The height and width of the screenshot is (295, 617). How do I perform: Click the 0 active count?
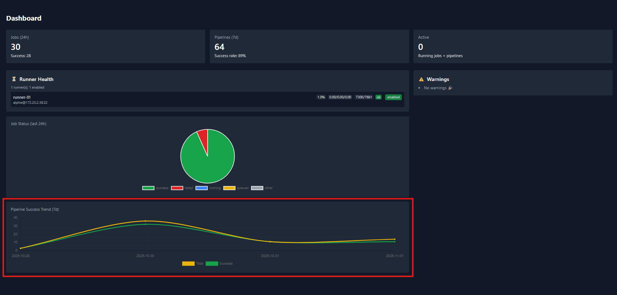click(x=421, y=47)
